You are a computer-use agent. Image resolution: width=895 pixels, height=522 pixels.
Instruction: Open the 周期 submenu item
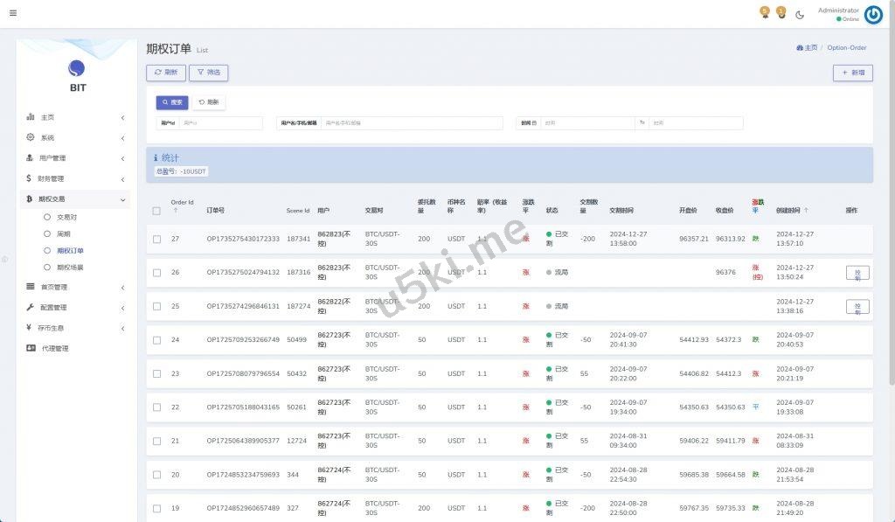[x=63, y=233]
